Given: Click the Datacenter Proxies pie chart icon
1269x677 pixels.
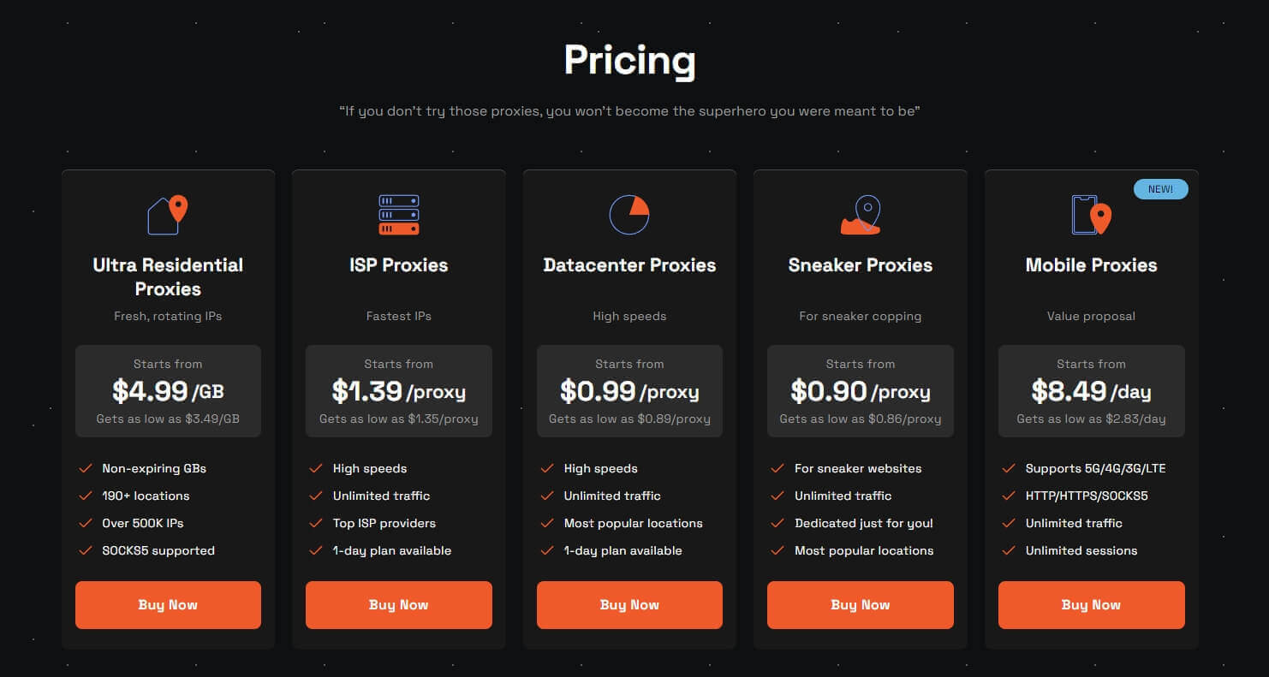Looking at the screenshot, I should tap(629, 215).
